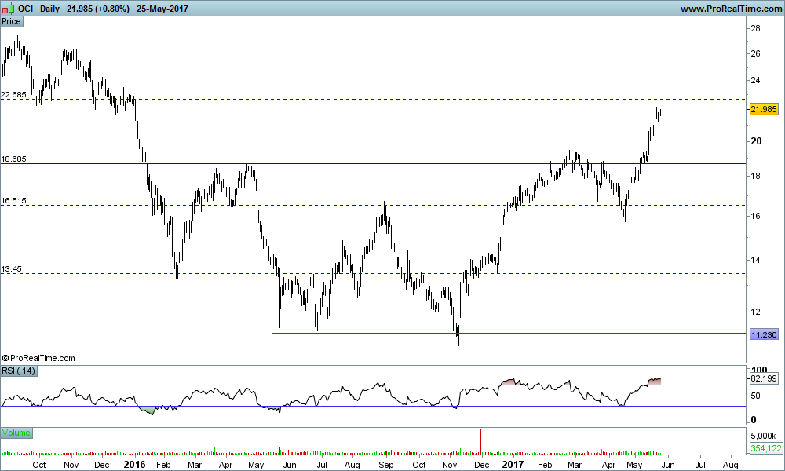Viewport: 785px width, 471px height.
Task: Click the Jun label near 2017 on time axis
Action: 668,465
